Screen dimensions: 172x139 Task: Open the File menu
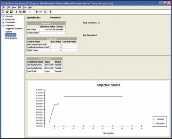[x=3, y=7]
